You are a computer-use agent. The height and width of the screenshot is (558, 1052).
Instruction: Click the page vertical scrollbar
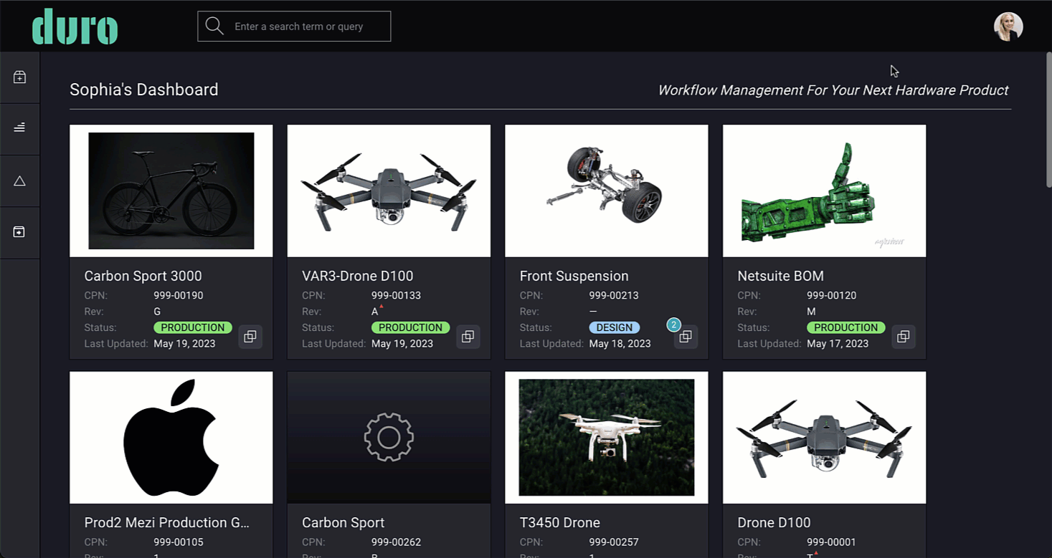(1048, 118)
